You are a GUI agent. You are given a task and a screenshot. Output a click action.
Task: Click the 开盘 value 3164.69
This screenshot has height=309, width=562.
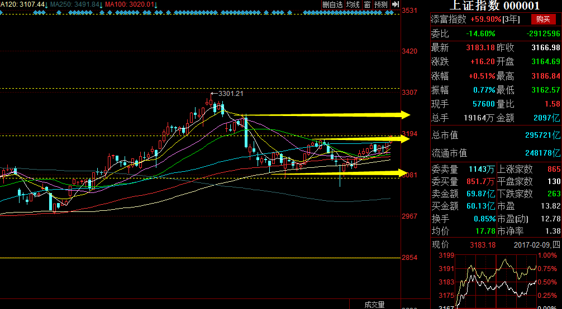(545, 61)
